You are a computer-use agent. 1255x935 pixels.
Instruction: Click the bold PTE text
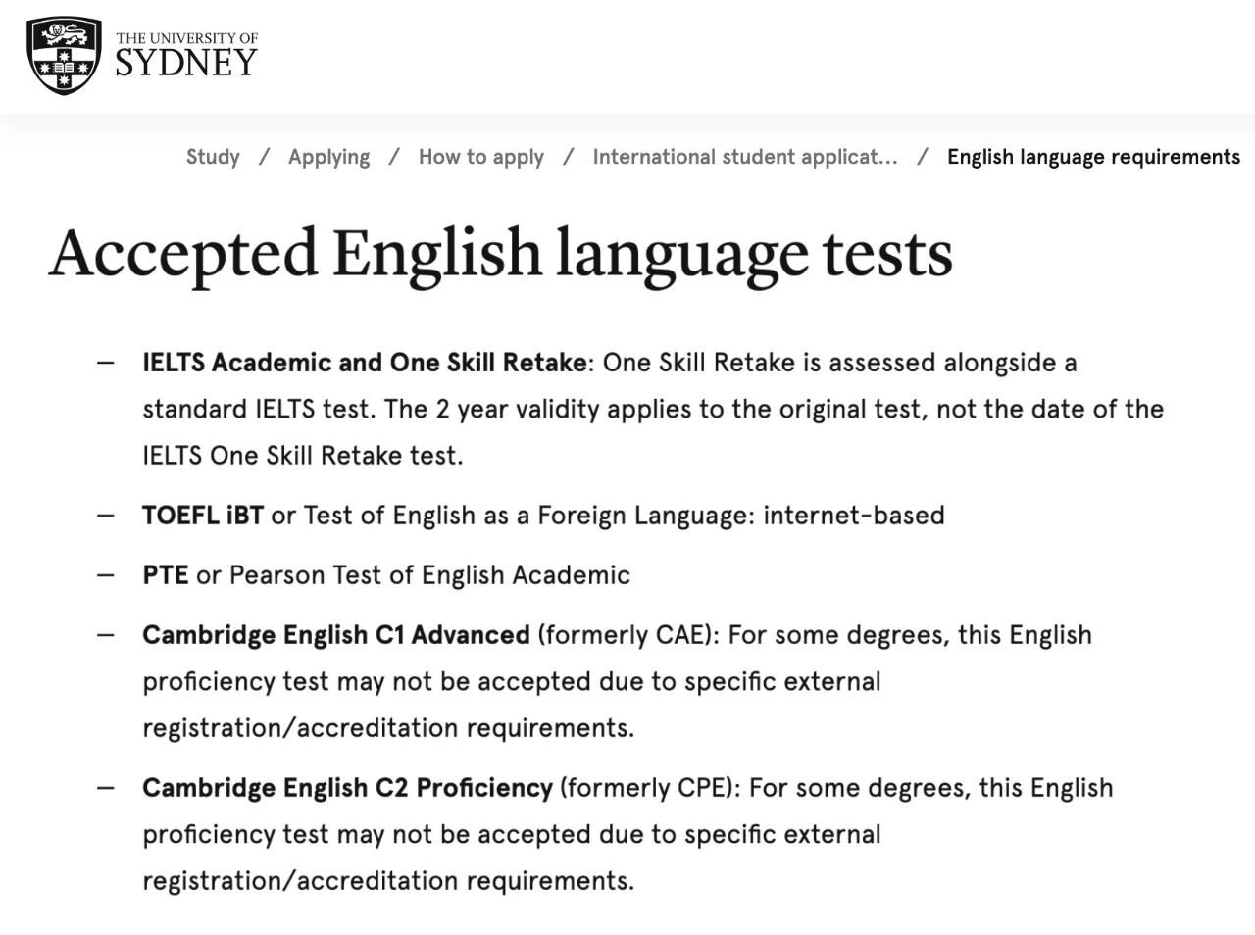tap(165, 575)
